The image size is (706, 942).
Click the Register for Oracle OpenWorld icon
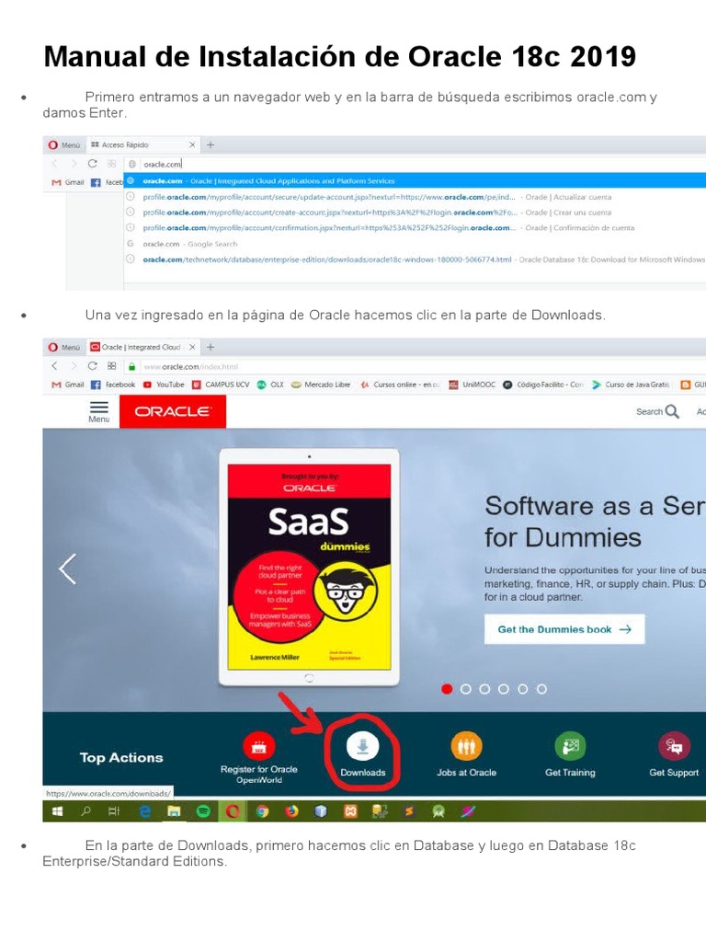[x=258, y=747]
